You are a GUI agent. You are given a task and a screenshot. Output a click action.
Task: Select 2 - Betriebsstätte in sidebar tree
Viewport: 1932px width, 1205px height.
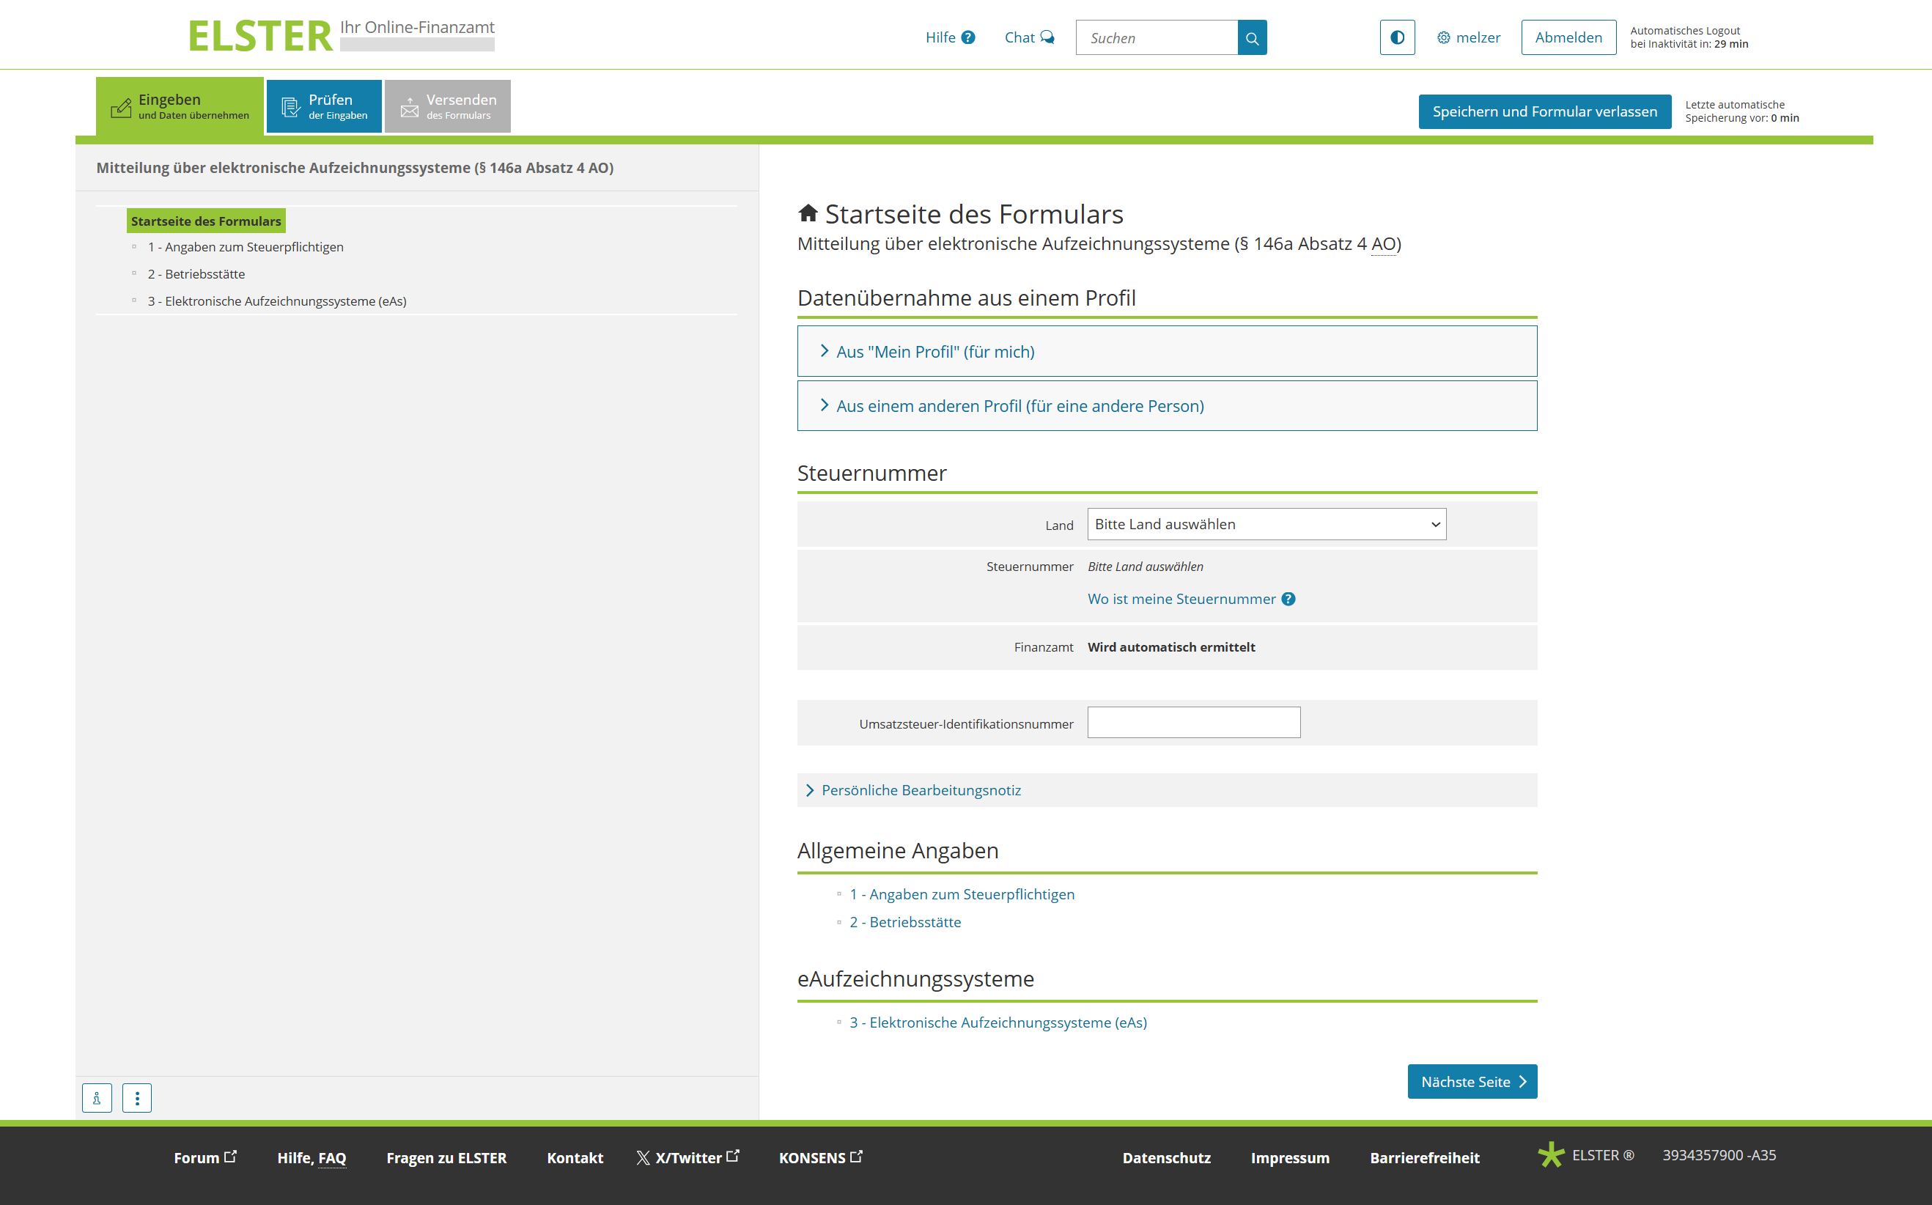pos(196,273)
